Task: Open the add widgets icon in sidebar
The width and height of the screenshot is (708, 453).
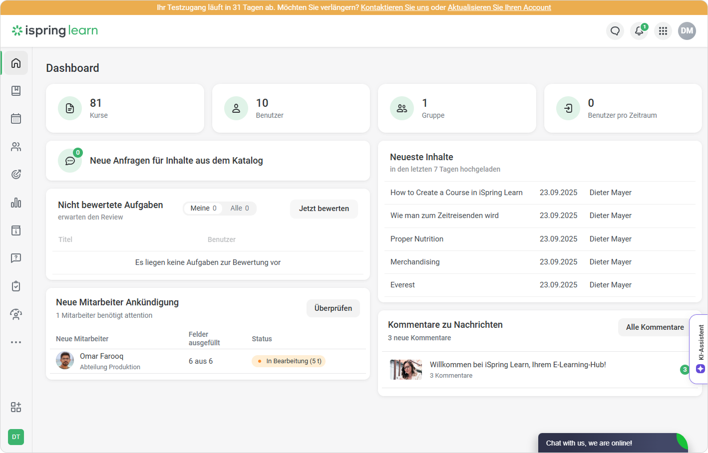Action: tap(16, 407)
